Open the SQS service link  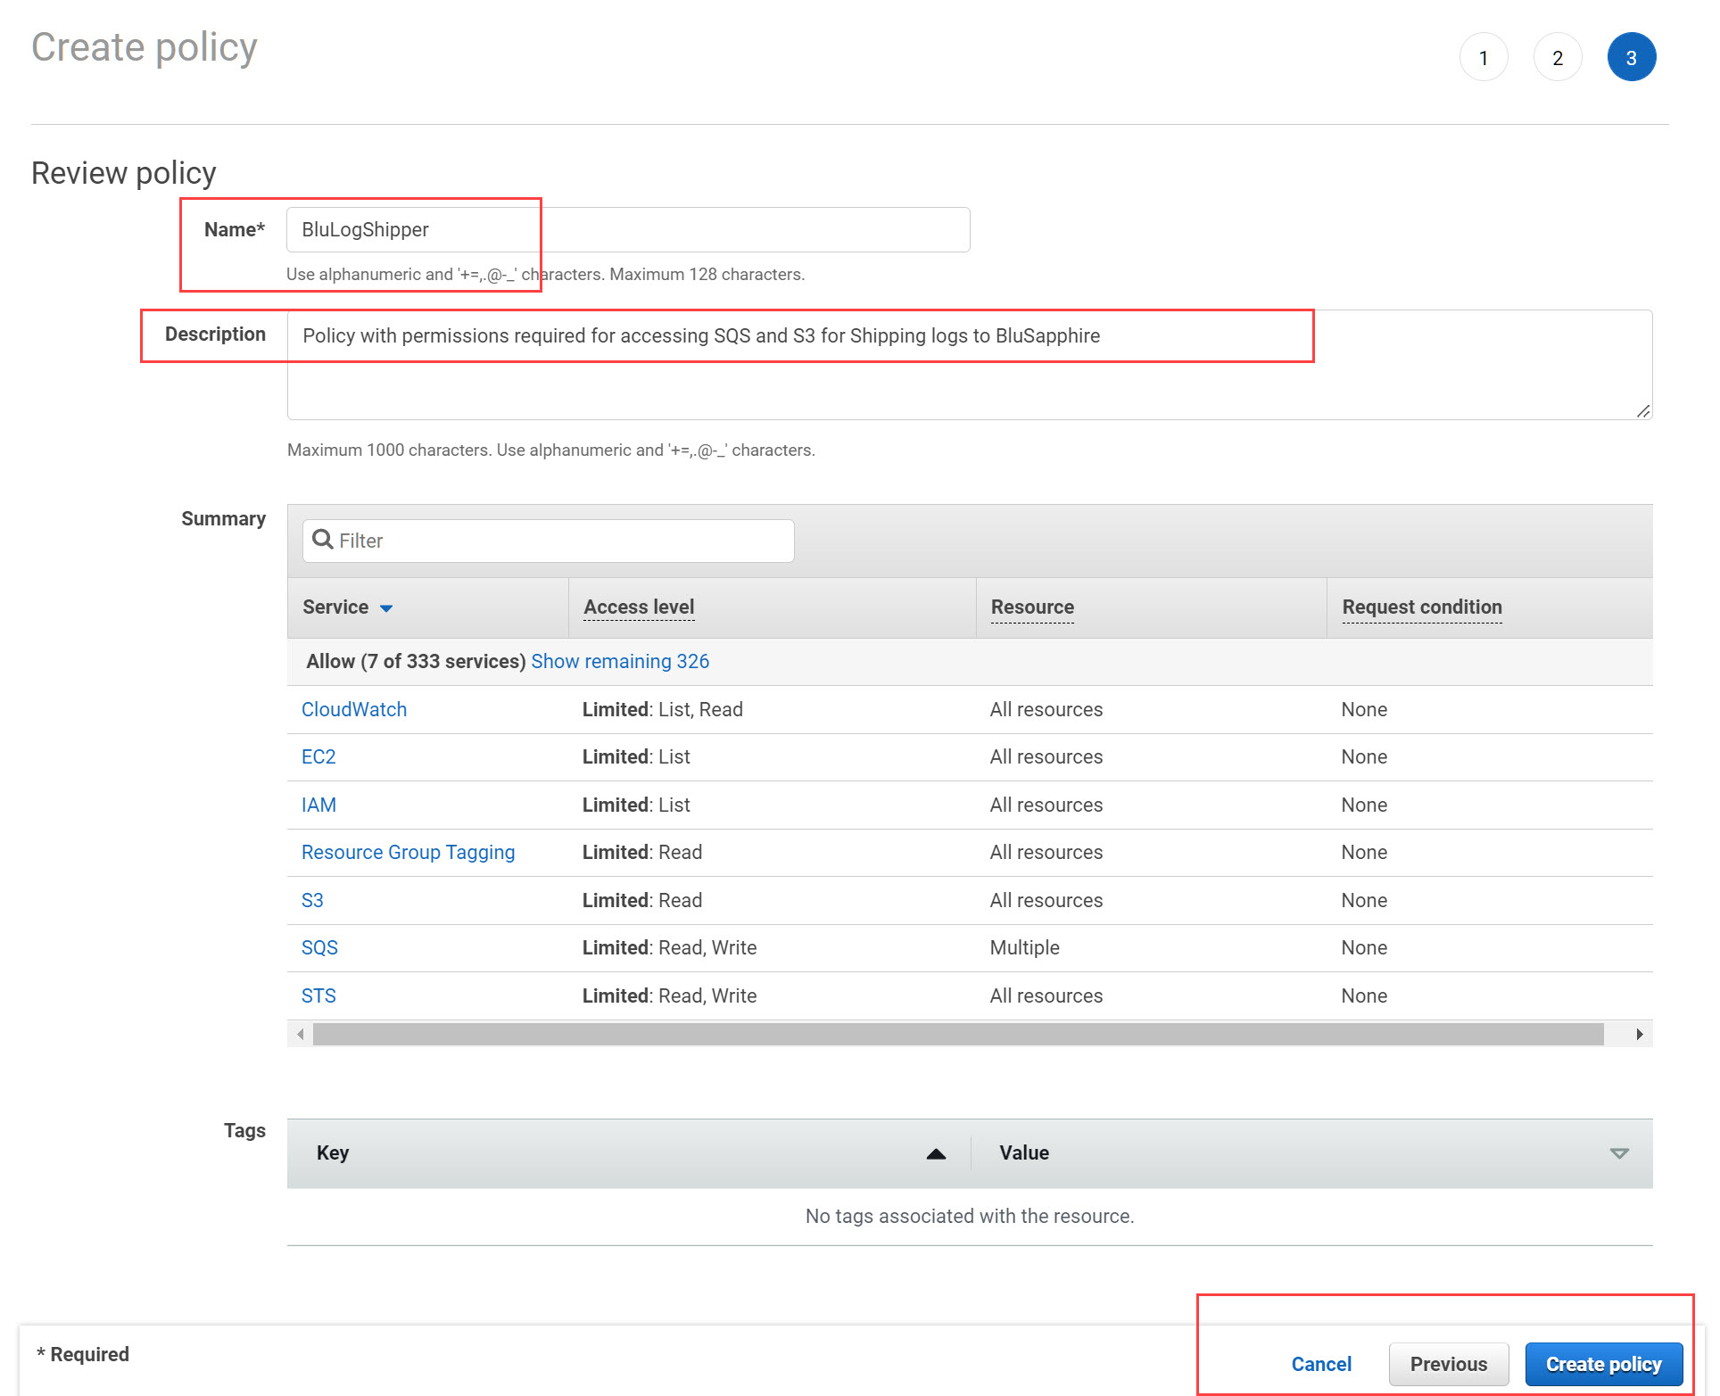point(319,947)
